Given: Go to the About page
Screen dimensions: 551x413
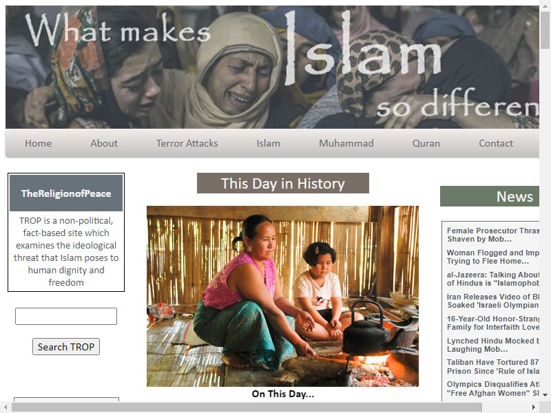Looking at the screenshot, I should pyautogui.click(x=104, y=143).
